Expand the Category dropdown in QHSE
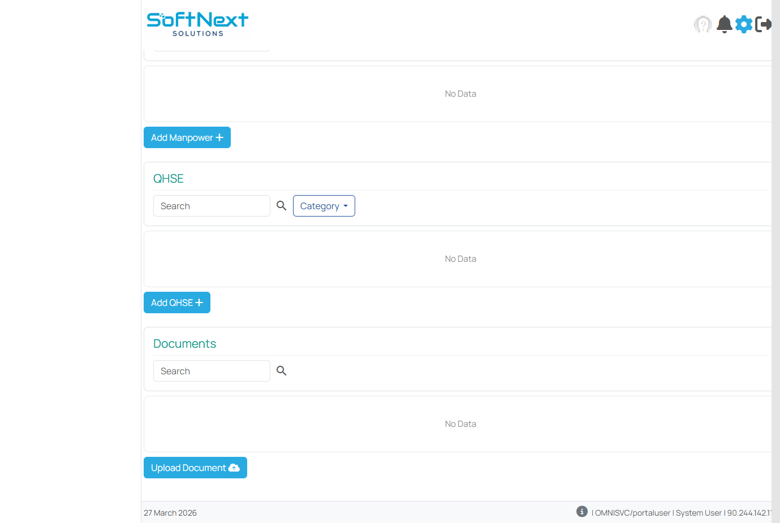Image resolution: width=780 pixels, height=523 pixels. point(324,206)
